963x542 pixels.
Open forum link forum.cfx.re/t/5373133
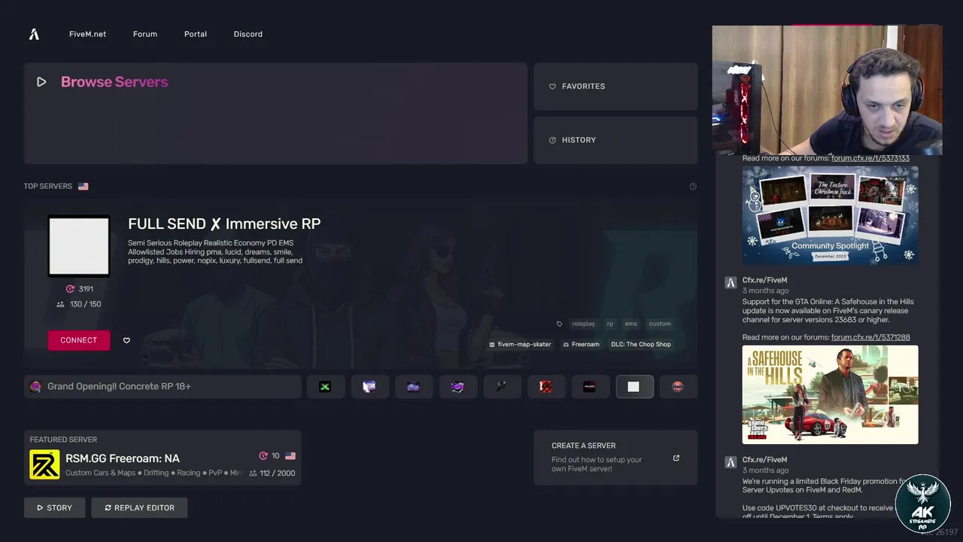coord(870,158)
